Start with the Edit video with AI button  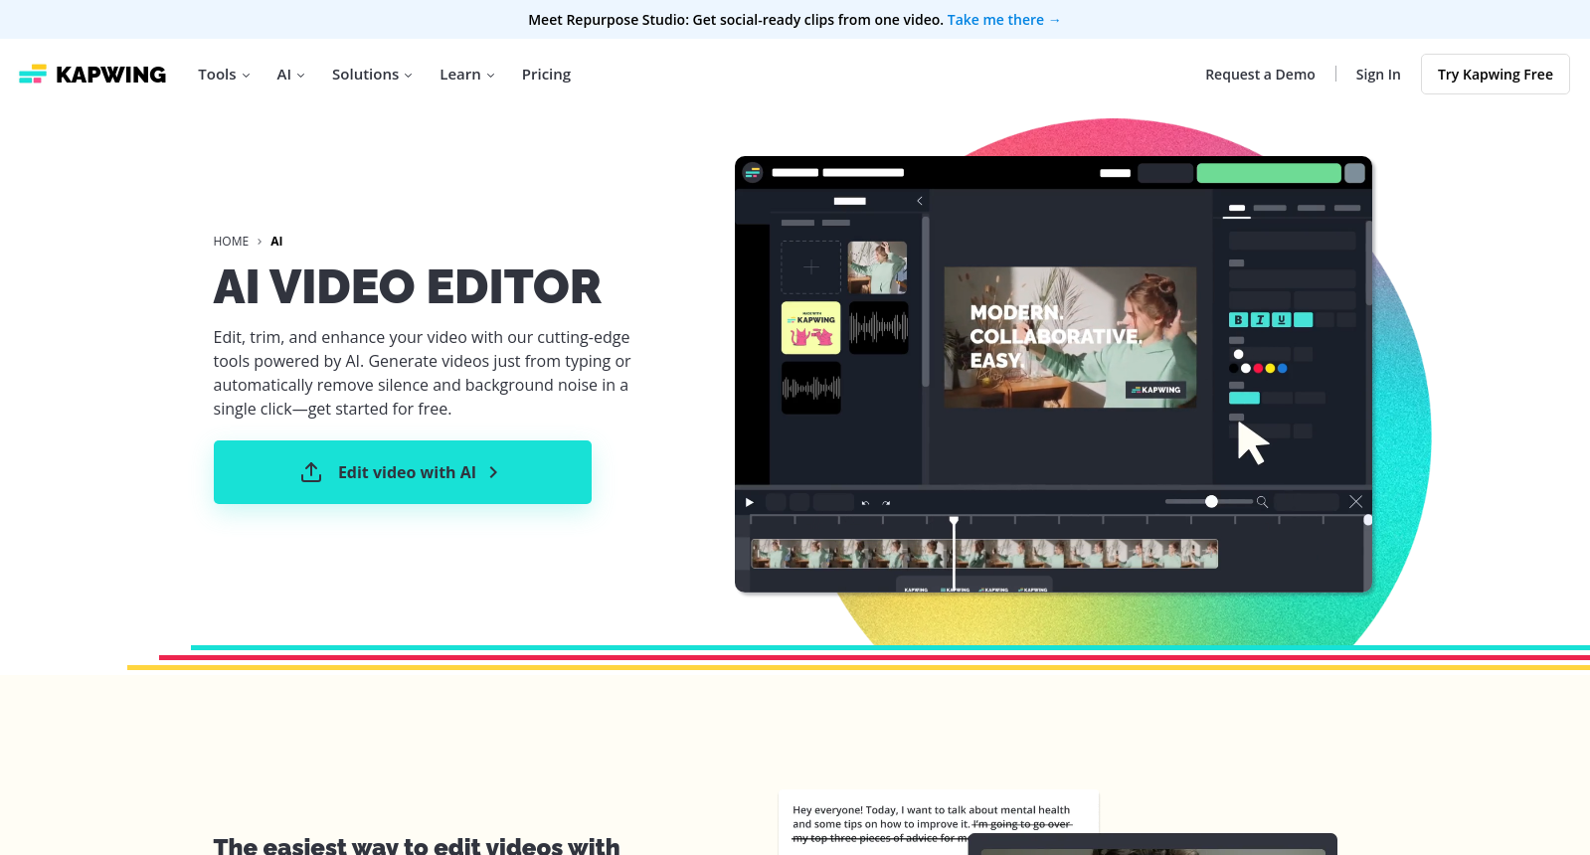click(403, 472)
